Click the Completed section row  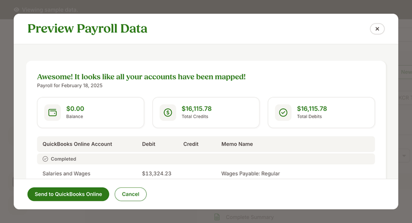206,159
